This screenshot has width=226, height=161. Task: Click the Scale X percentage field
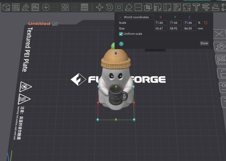pyautogui.click(x=161, y=23)
